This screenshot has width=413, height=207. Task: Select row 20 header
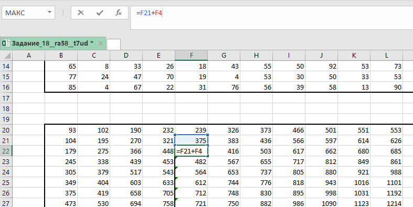pos(6,130)
